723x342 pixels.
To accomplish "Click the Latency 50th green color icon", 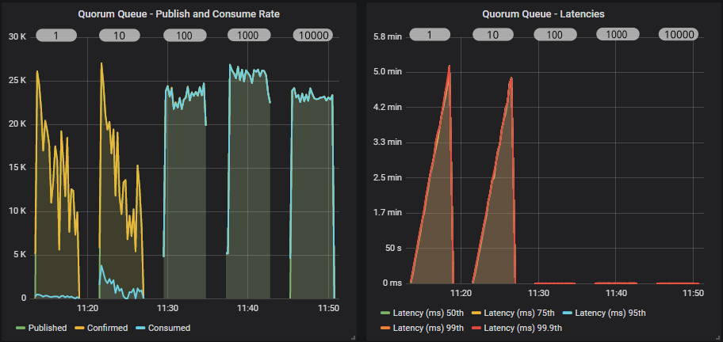I will 385,313.
